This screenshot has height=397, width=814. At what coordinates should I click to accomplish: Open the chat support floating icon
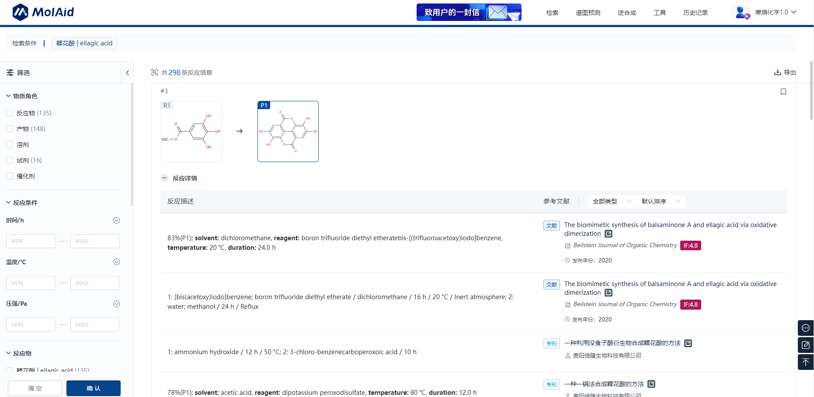805,328
